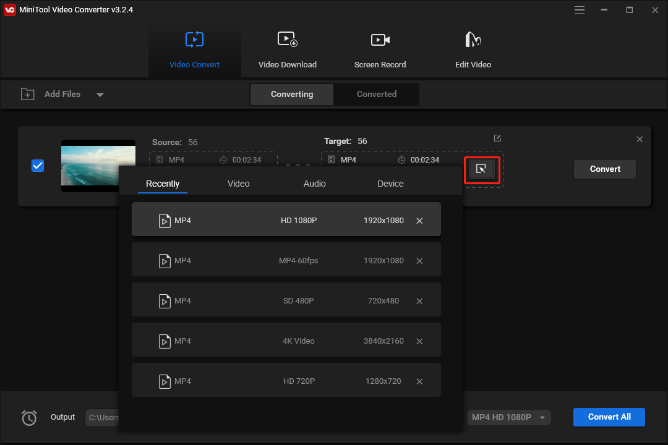Select the Recently format tab
The image size is (668, 445).
click(163, 184)
